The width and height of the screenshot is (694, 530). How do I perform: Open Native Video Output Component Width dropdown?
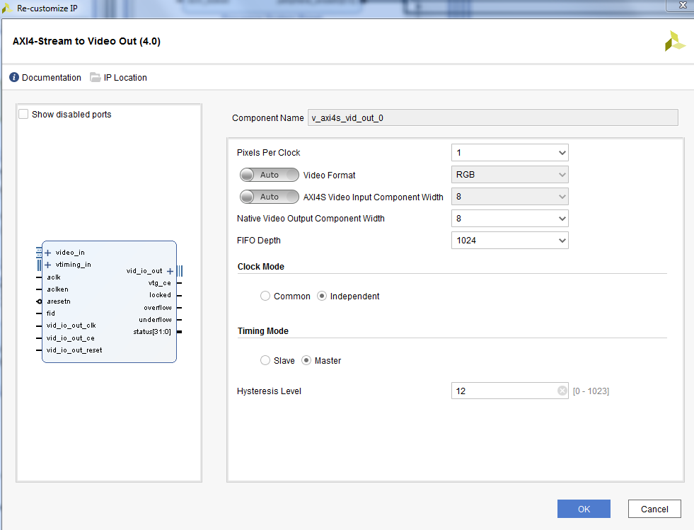click(x=510, y=218)
